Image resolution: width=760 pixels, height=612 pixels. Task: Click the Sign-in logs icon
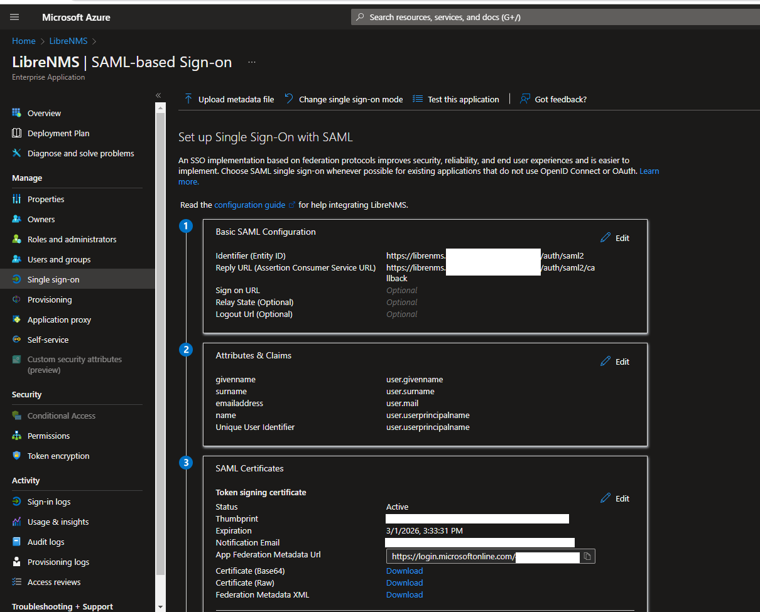coord(16,502)
